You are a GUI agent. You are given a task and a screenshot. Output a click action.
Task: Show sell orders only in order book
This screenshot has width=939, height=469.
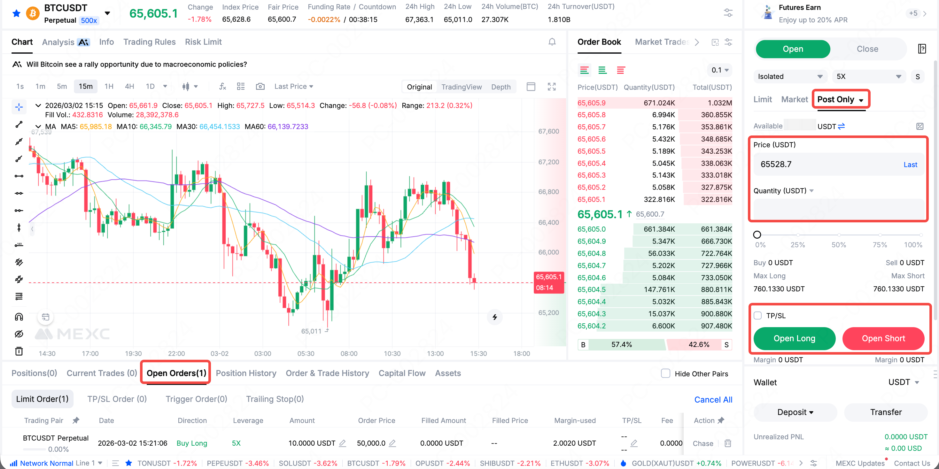click(x=621, y=70)
